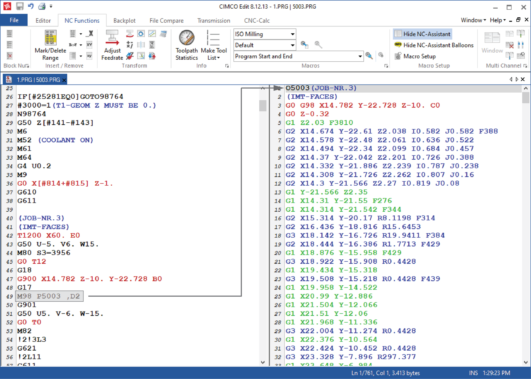Image resolution: width=531 pixels, height=379 pixels.
Task: Click the Save icon in title bar
Action: coord(20,6)
